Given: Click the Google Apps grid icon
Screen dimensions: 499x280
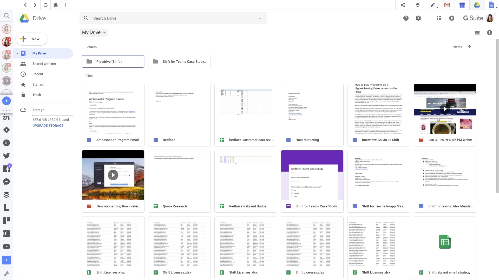Looking at the screenshot, I should 439,18.
